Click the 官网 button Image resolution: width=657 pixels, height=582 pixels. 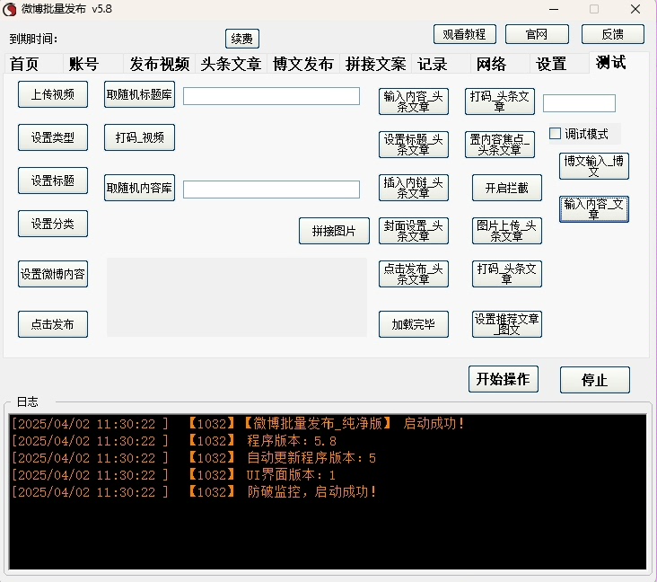pos(537,34)
